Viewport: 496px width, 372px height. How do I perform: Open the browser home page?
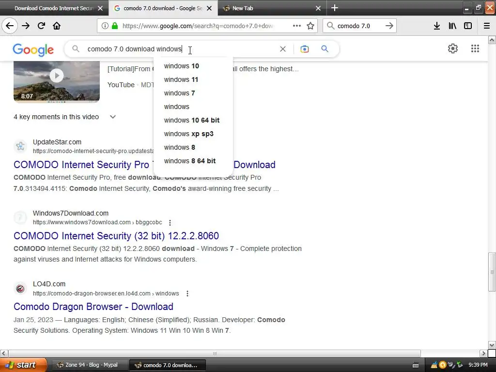click(x=57, y=26)
